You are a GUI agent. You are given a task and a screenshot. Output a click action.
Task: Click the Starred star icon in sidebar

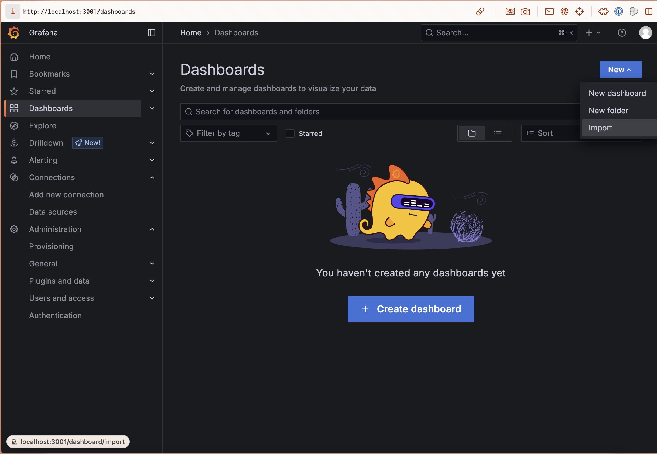click(x=14, y=91)
